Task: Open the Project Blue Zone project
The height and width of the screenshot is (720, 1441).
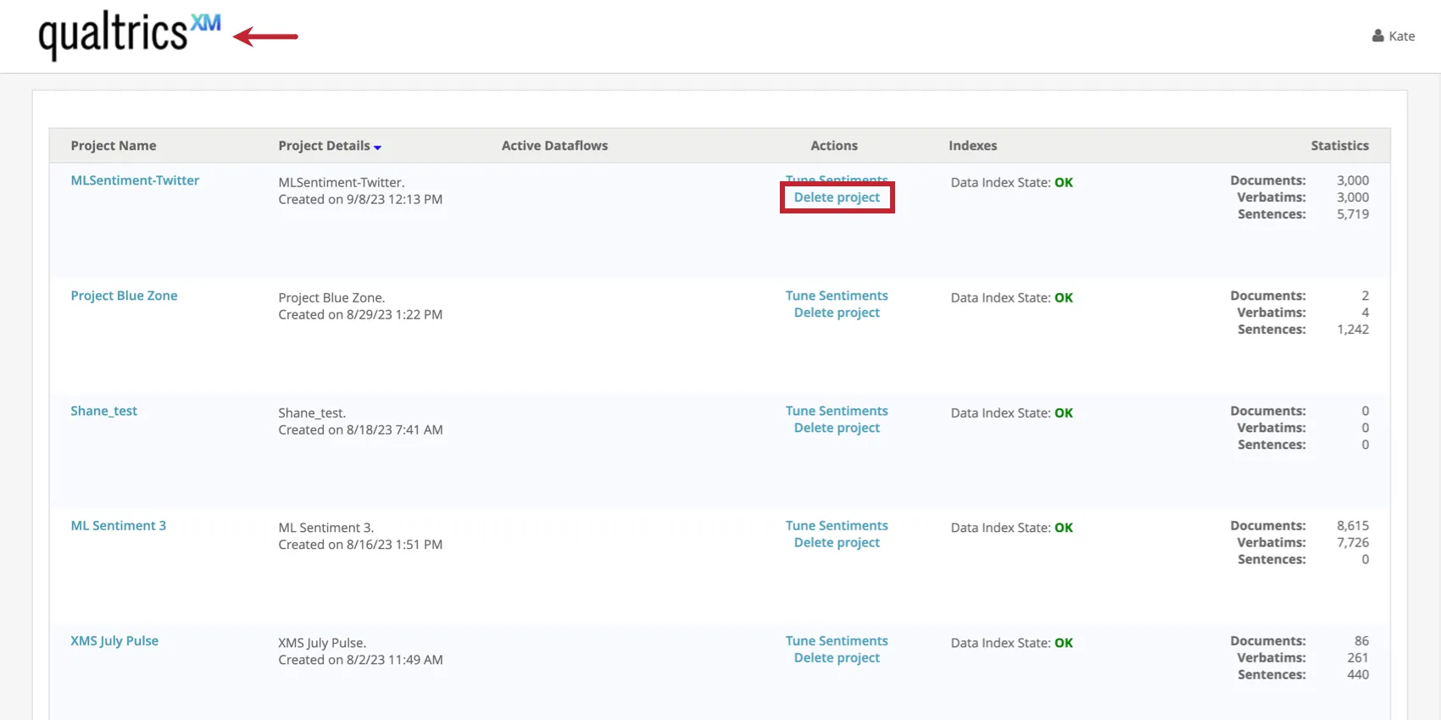Action: (x=124, y=296)
